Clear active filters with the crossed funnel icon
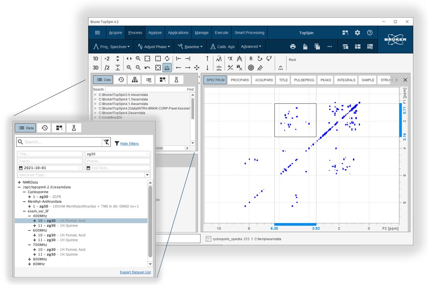The width and height of the screenshot is (428, 285). (x=107, y=142)
